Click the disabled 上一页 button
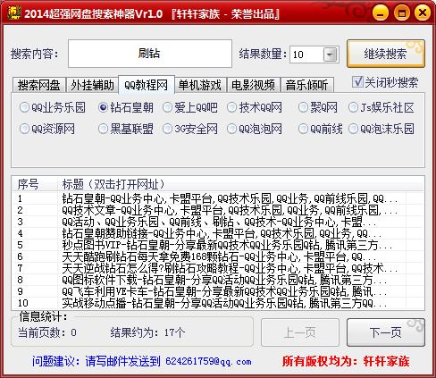Viewport: 436px width, 378px height. click(300, 332)
